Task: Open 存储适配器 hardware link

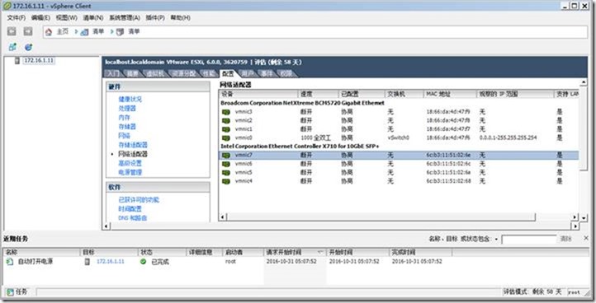Action: click(133, 145)
